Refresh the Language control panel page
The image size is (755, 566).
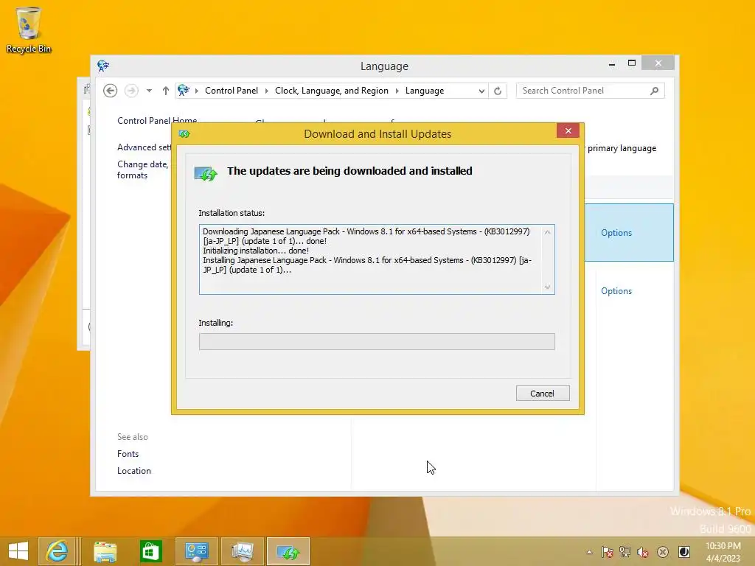point(498,91)
